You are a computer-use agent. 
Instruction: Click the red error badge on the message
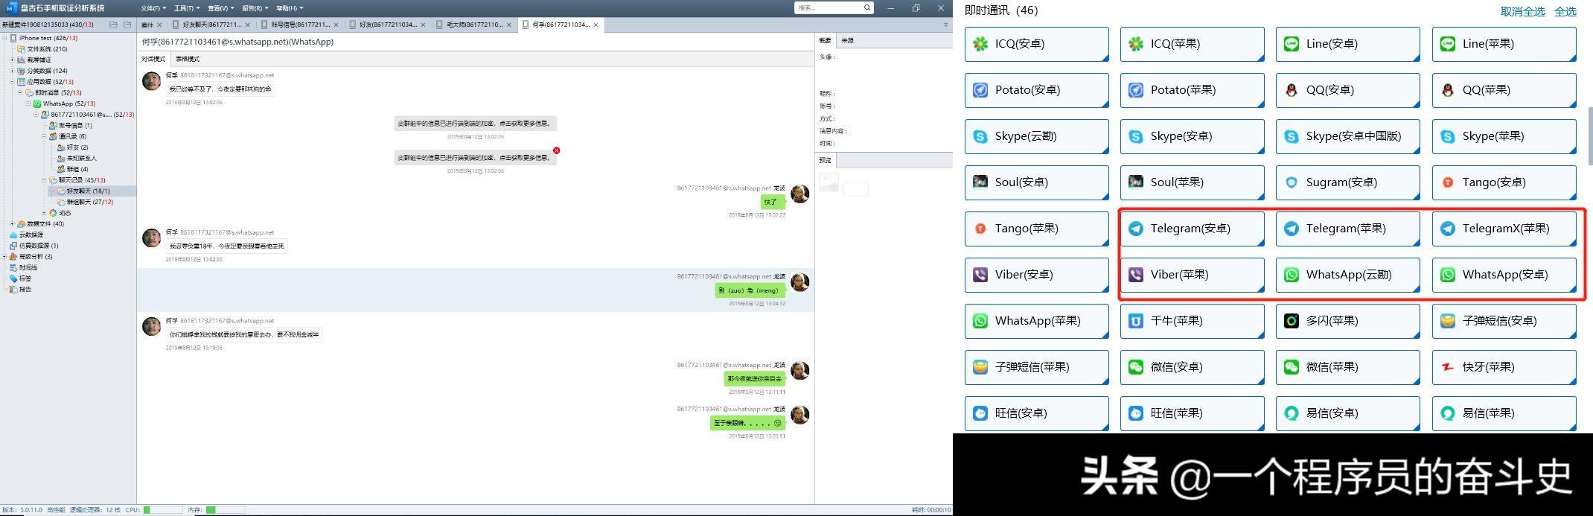556,150
